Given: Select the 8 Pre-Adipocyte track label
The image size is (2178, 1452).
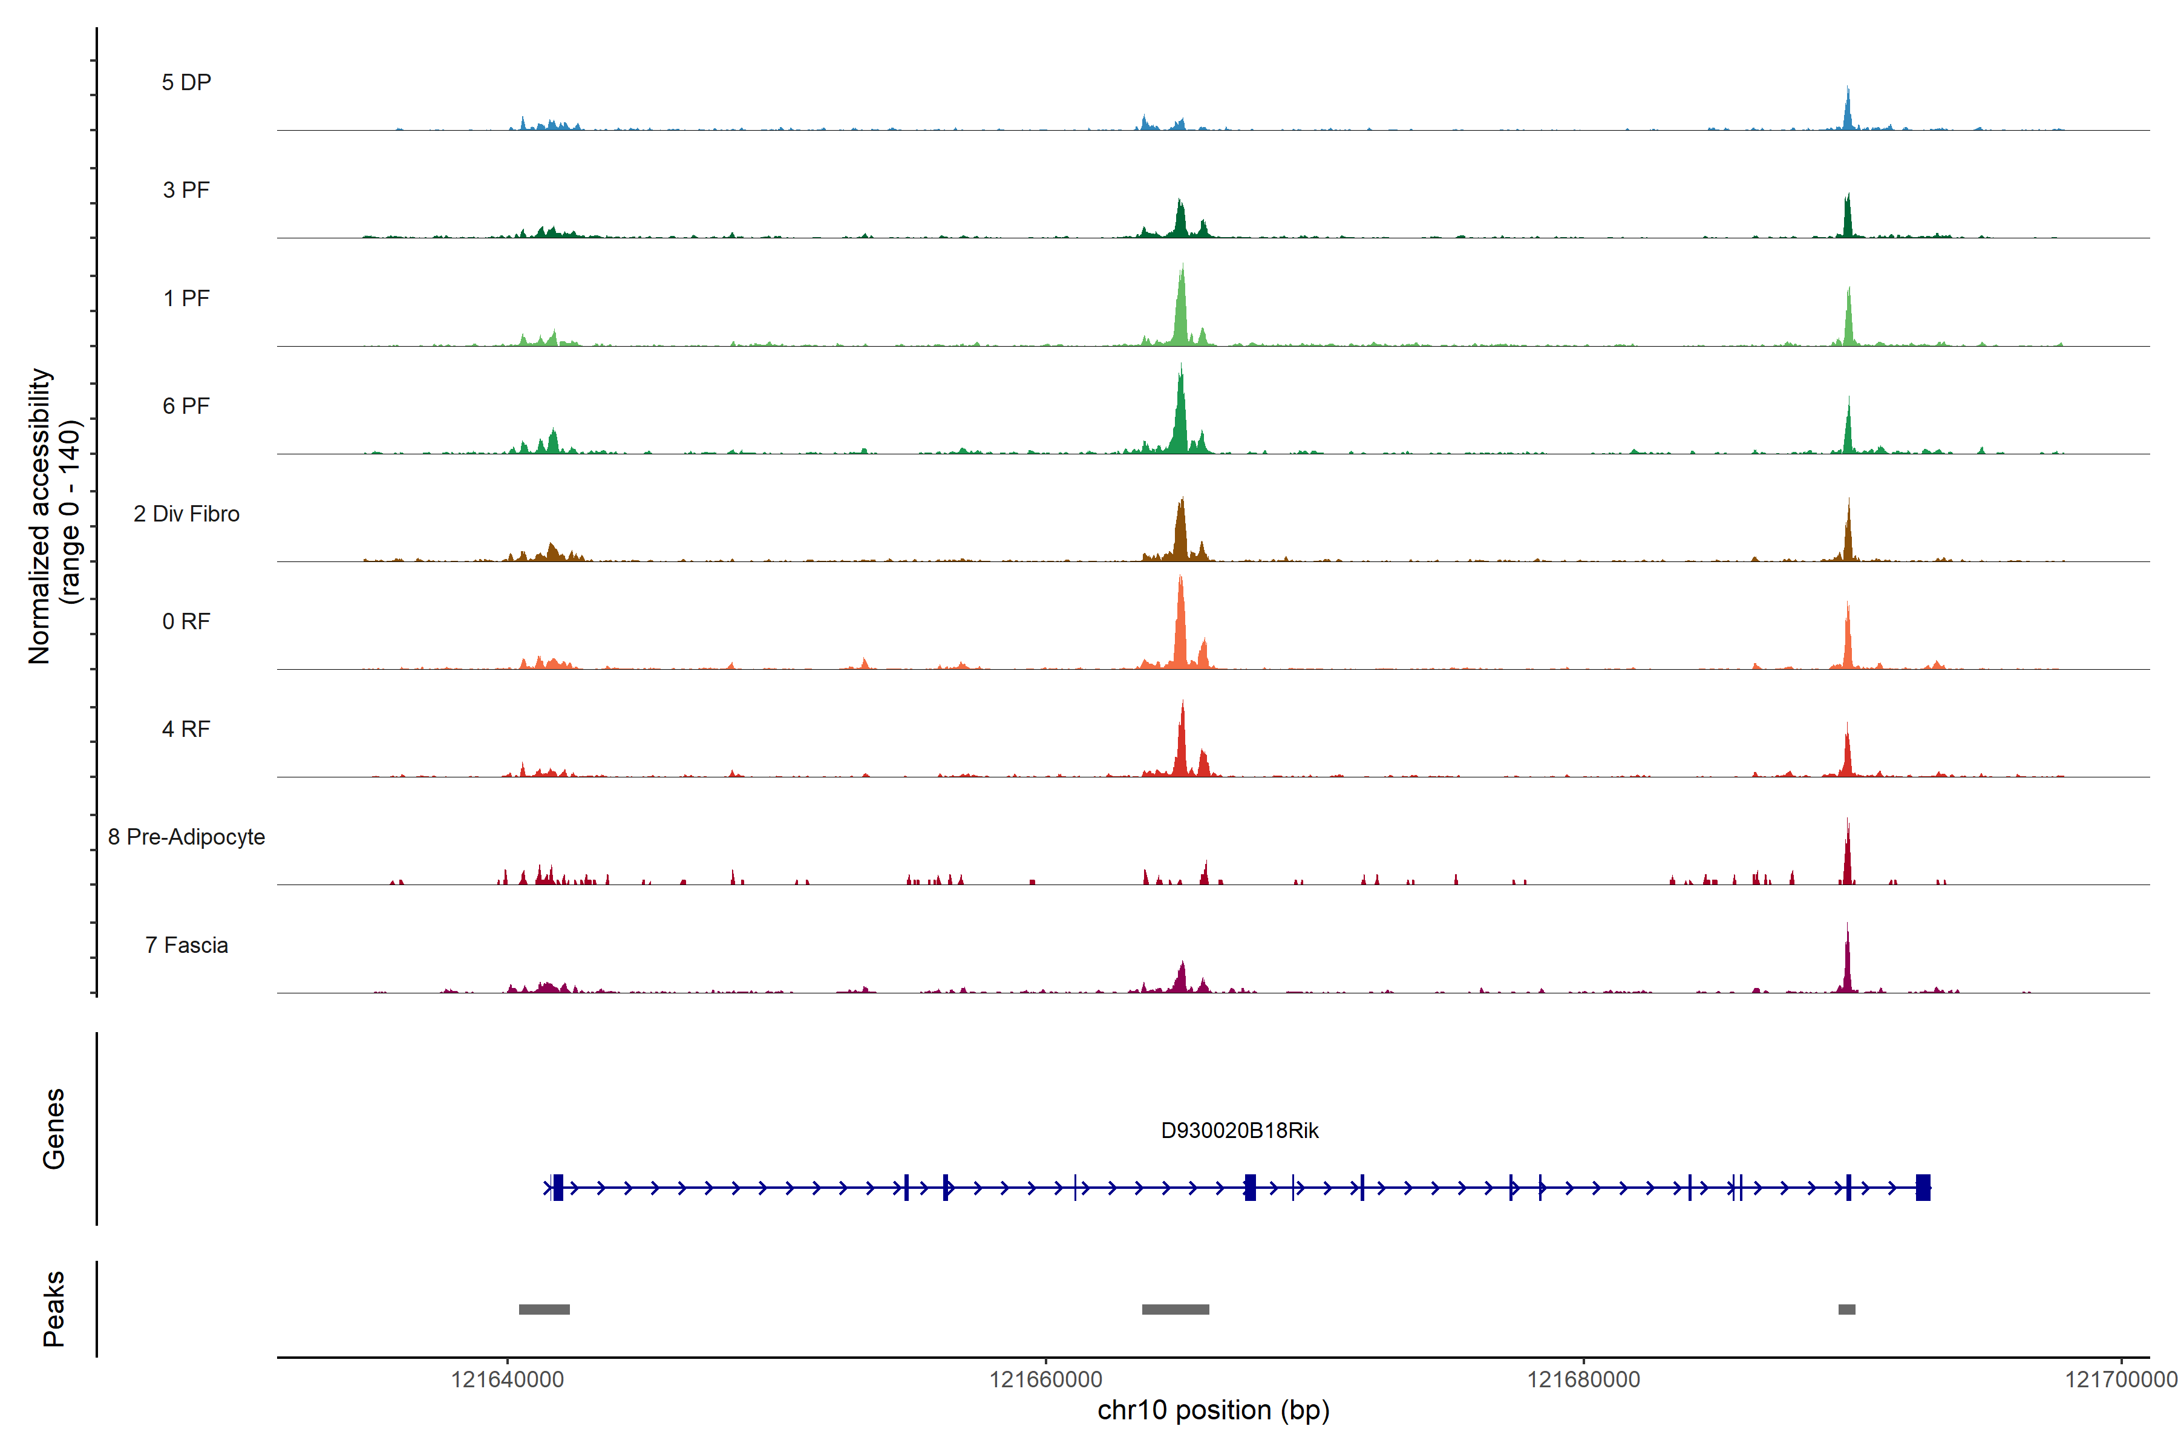Looking at the screenshot, I should [x=186, y=837].
